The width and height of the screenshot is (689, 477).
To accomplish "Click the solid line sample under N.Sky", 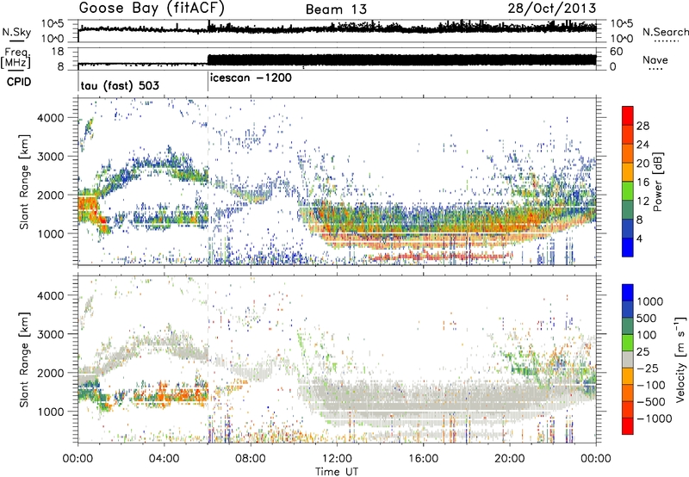I will (x=16, y=40).
